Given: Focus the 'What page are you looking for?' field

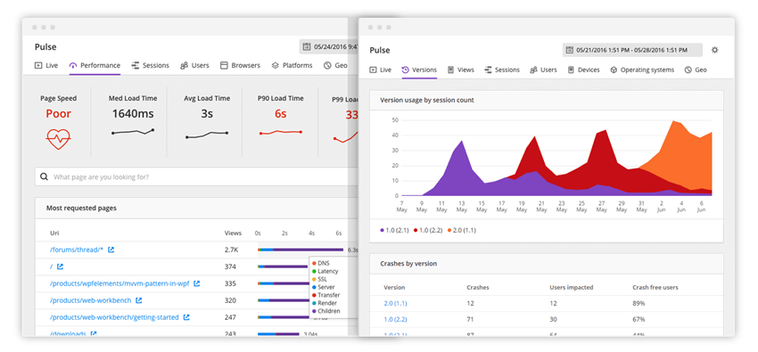Looking at the screenshot, I should (196, 176).
